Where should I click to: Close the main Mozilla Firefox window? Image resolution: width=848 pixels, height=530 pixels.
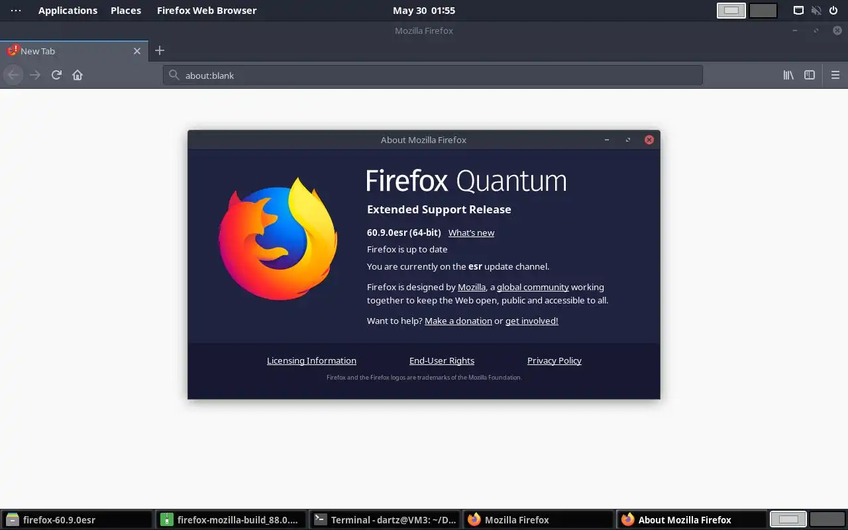(x=837, y=30)
